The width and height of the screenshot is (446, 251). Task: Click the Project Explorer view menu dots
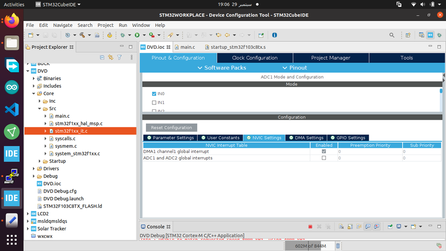pos(131,58)
